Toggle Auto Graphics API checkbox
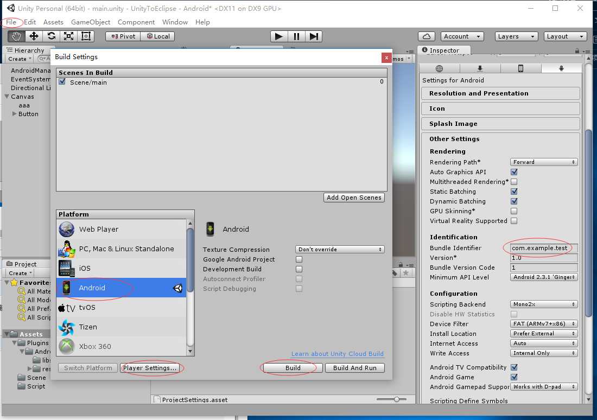The height and width of the screenshot is (420, 597). pos(514,172)
